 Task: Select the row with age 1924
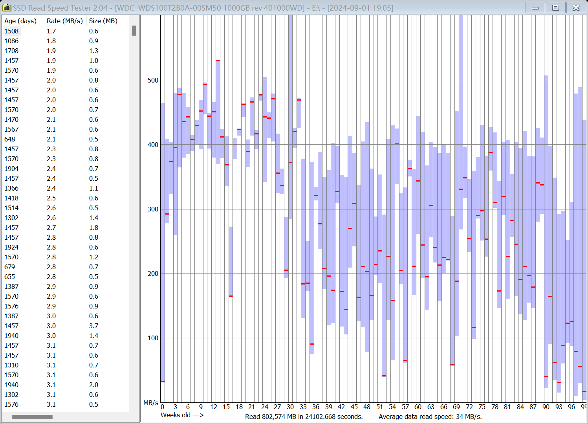coord(66,247)
